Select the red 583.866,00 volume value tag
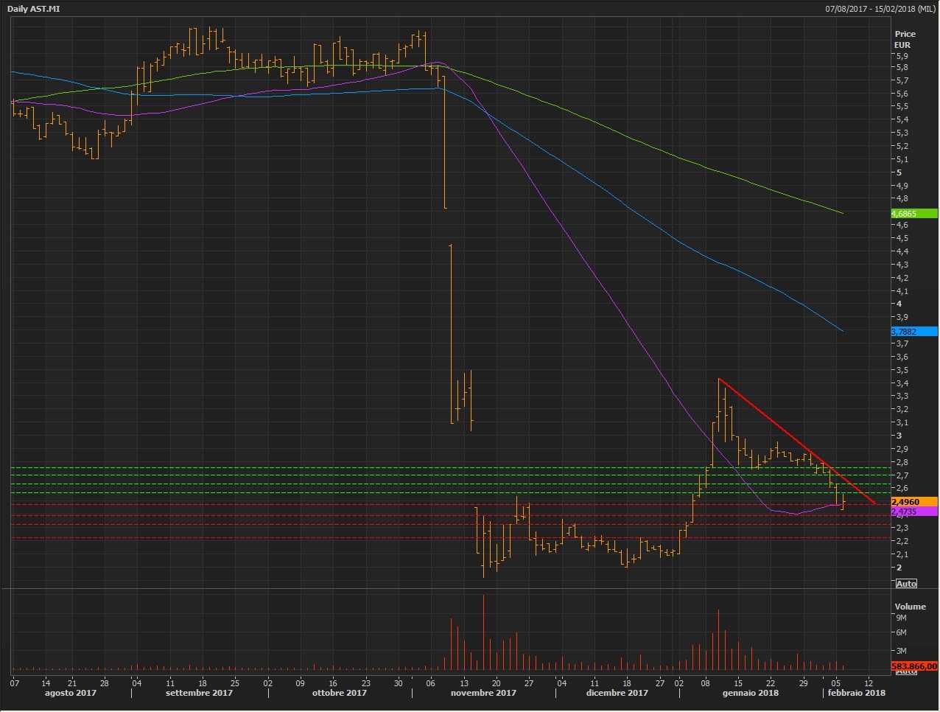 point(913,666)
